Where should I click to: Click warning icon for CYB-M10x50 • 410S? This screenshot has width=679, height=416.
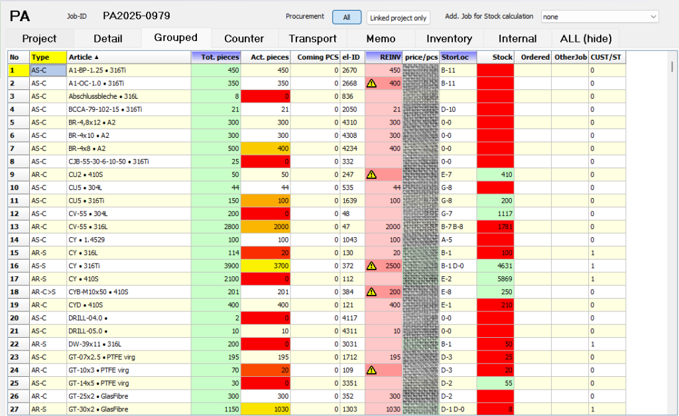pyautogui.click(x=372, y=291)
